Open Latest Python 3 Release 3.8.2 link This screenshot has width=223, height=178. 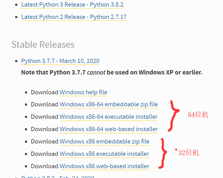point(72,5)
